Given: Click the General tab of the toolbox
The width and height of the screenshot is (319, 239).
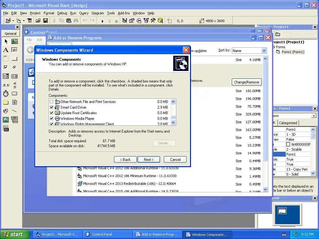Looking at the screenshot, I should coord(10,34).
